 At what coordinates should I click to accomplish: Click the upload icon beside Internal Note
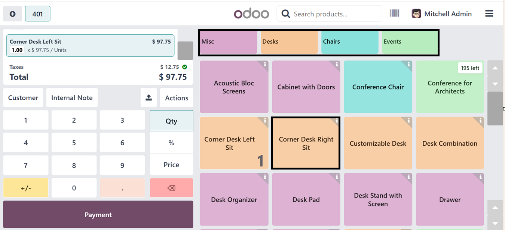click(149, 98)
